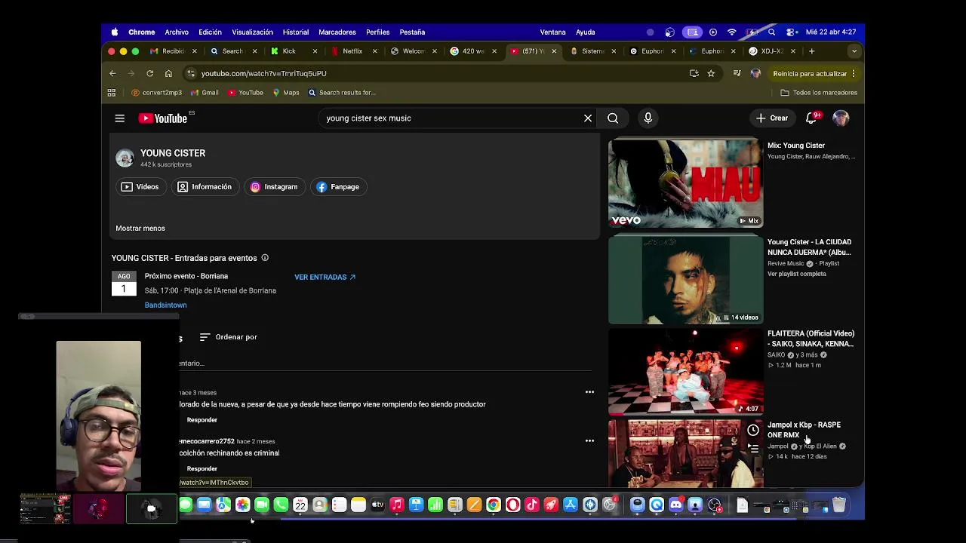Clear the YouTube search text with X

588,118
